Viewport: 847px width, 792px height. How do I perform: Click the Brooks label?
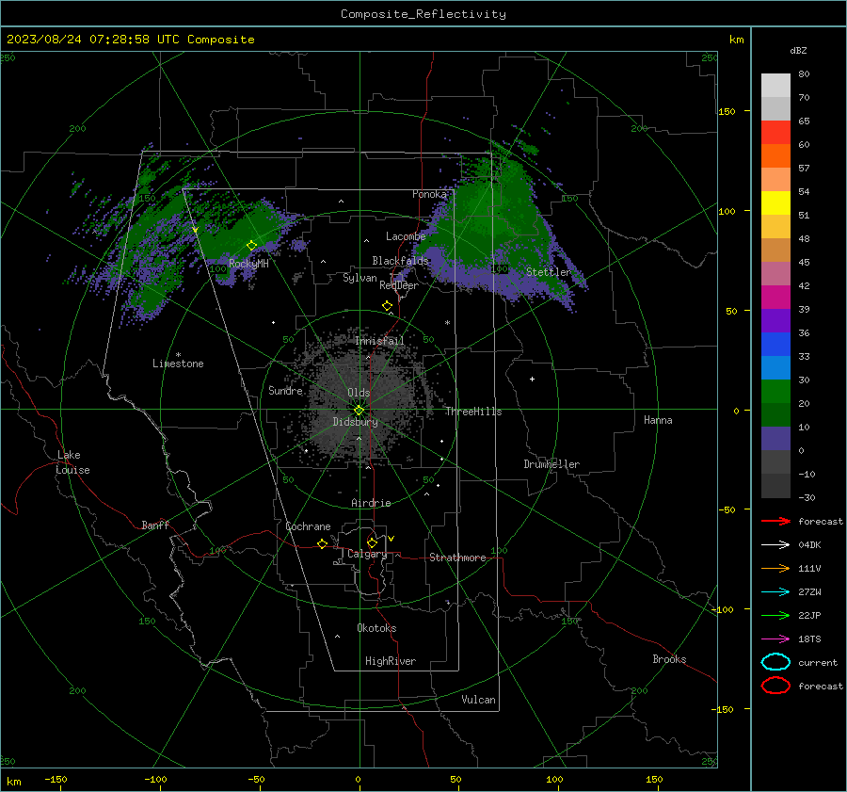(x=669, y=659)
